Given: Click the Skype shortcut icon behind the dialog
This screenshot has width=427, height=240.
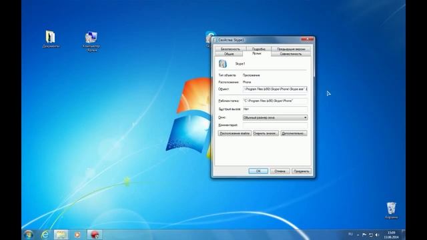Looking at the screenshot, I should coord(209,37).
